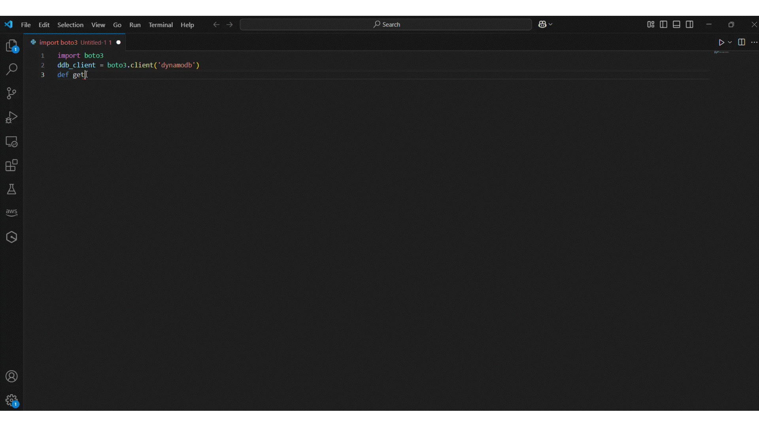Toggle the Primary Side Bar
Image resolution: width=759 pixels, height=427 pixels.
click(663, 24)
